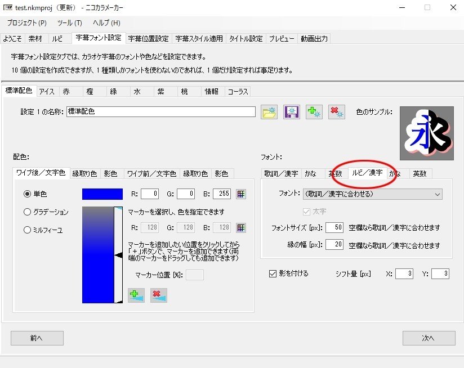Click フォントサイズ field showing 50
464x368 pixels.
point(334,227)
